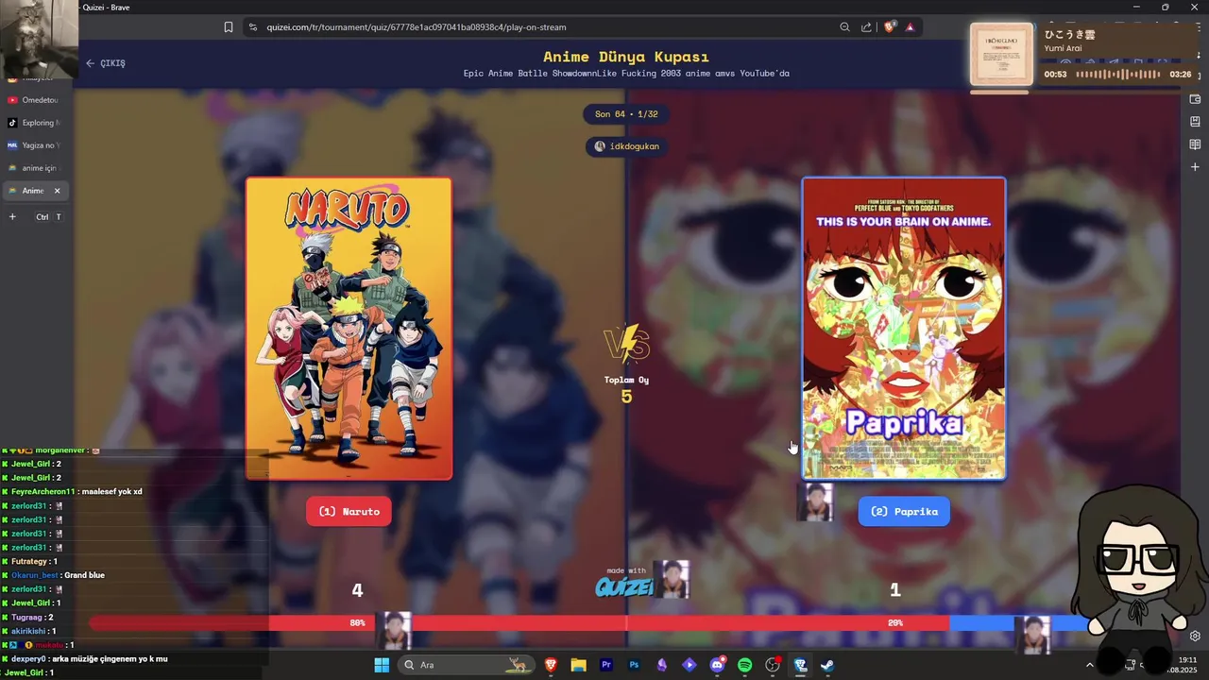Click the zoom-out magnifier icon in address bar

coord(844,27)
